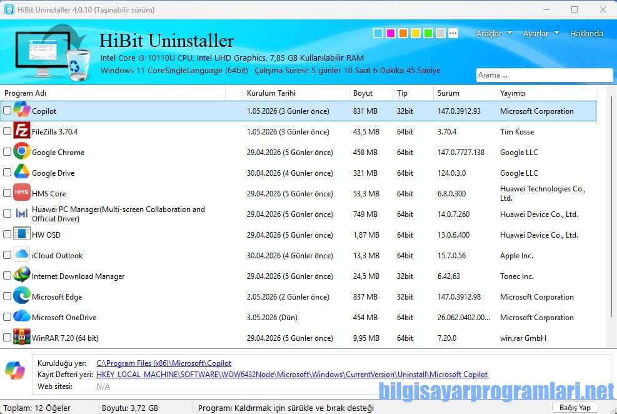This screenshot has width=617, height=414.
Task: Click the Microsoft OneDrive cloud icon
Action: coord(22,316)
